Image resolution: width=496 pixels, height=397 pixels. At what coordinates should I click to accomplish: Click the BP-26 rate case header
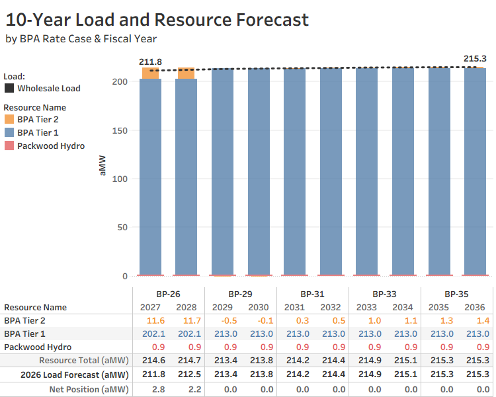tap(168, 294)
